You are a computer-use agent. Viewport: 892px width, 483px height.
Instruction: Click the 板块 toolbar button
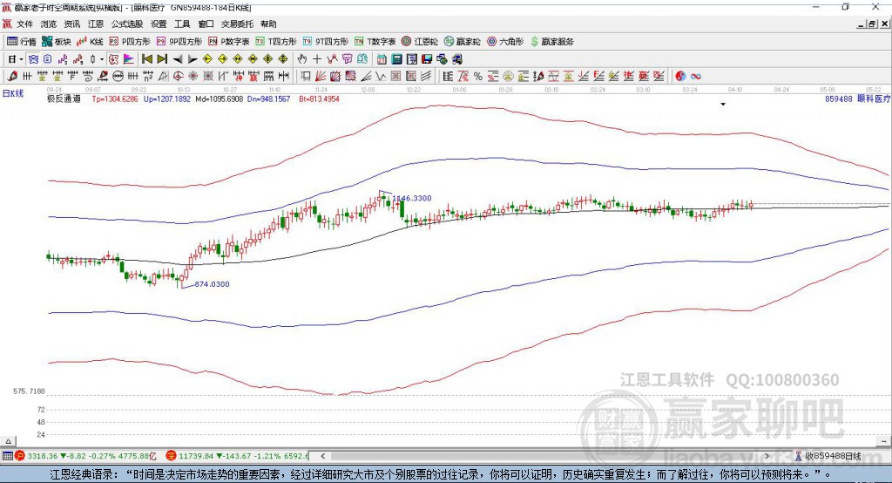[57, 42]
